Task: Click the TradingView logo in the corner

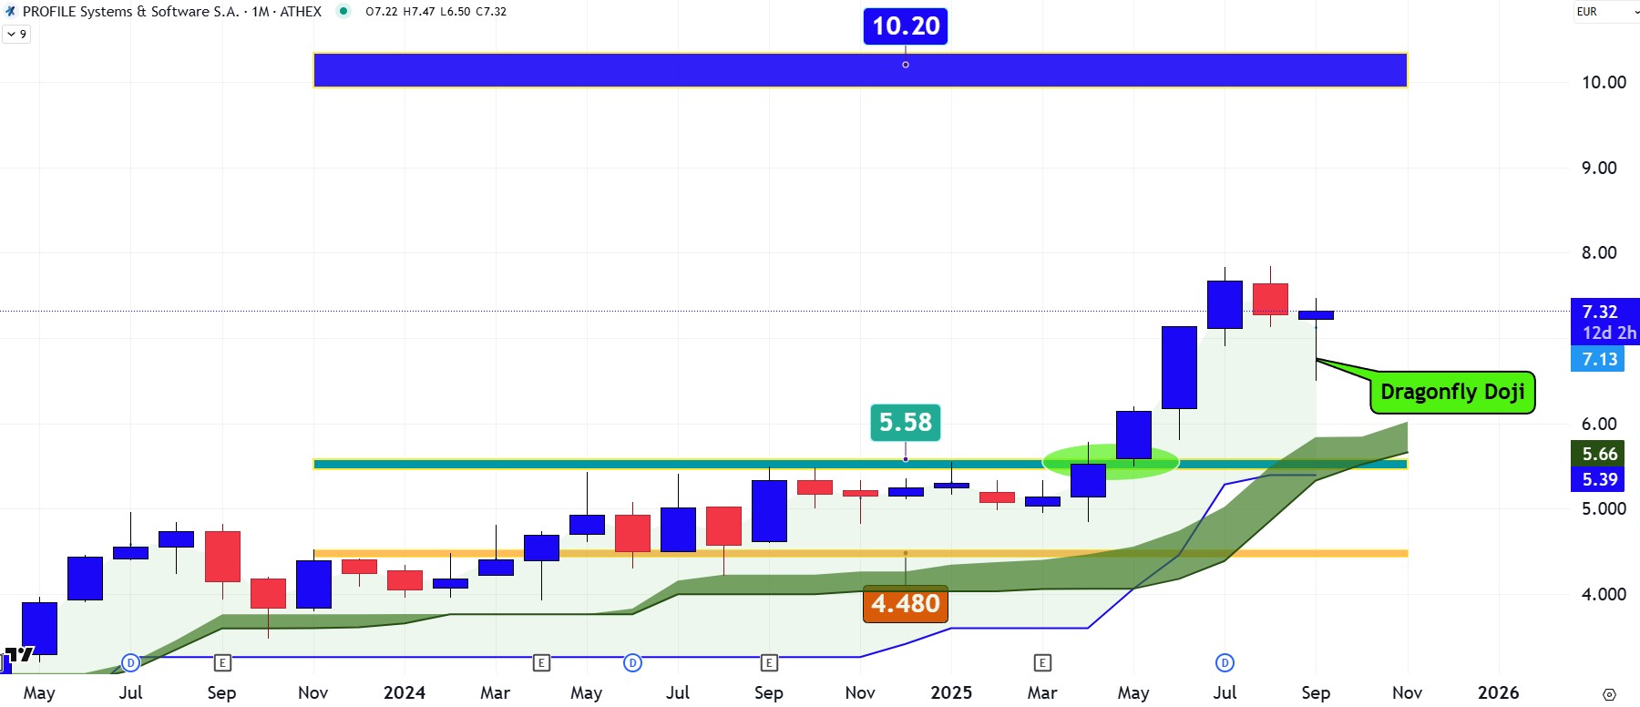Action: pos(18,654)
